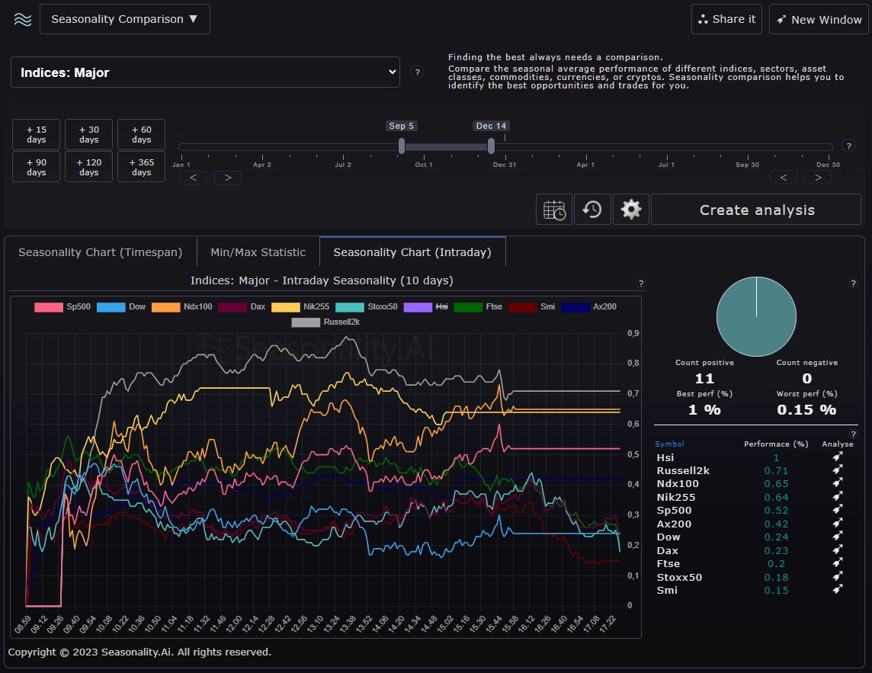Click the help question mark beside Indices dropdown

pyautogui.click(x=417, y=72)
